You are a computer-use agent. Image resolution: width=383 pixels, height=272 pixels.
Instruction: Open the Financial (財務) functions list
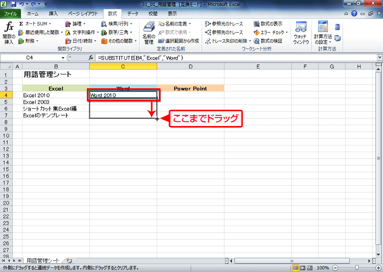point(29,41)
